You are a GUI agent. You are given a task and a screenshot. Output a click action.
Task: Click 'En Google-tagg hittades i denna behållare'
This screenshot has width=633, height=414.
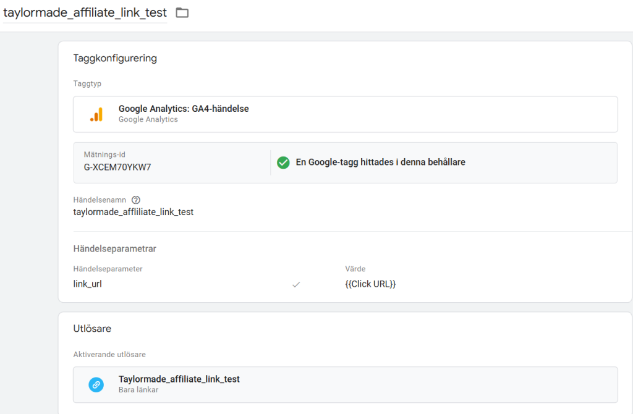(x=380, y=163)
